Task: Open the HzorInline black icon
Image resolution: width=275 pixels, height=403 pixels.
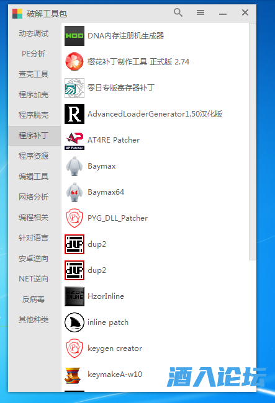Action: click(x=74, y=296)
